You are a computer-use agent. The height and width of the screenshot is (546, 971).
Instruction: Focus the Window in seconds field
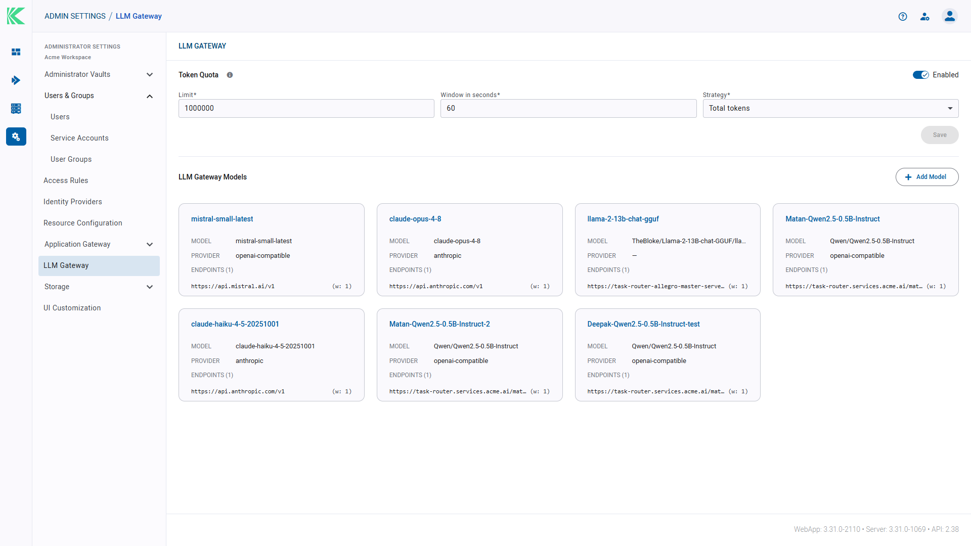[568, 108]
